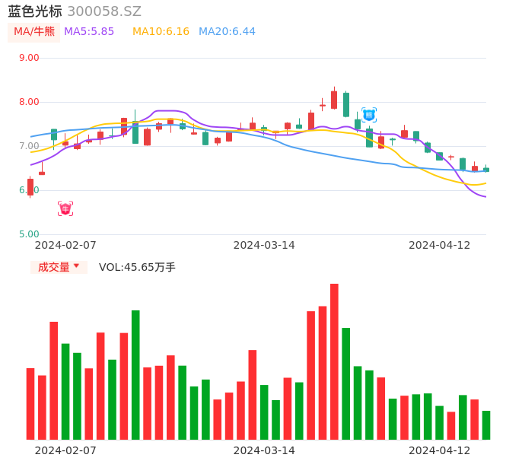Click the 2024-04-12 date under price chart
522x461 pixels.
(440, 245)
